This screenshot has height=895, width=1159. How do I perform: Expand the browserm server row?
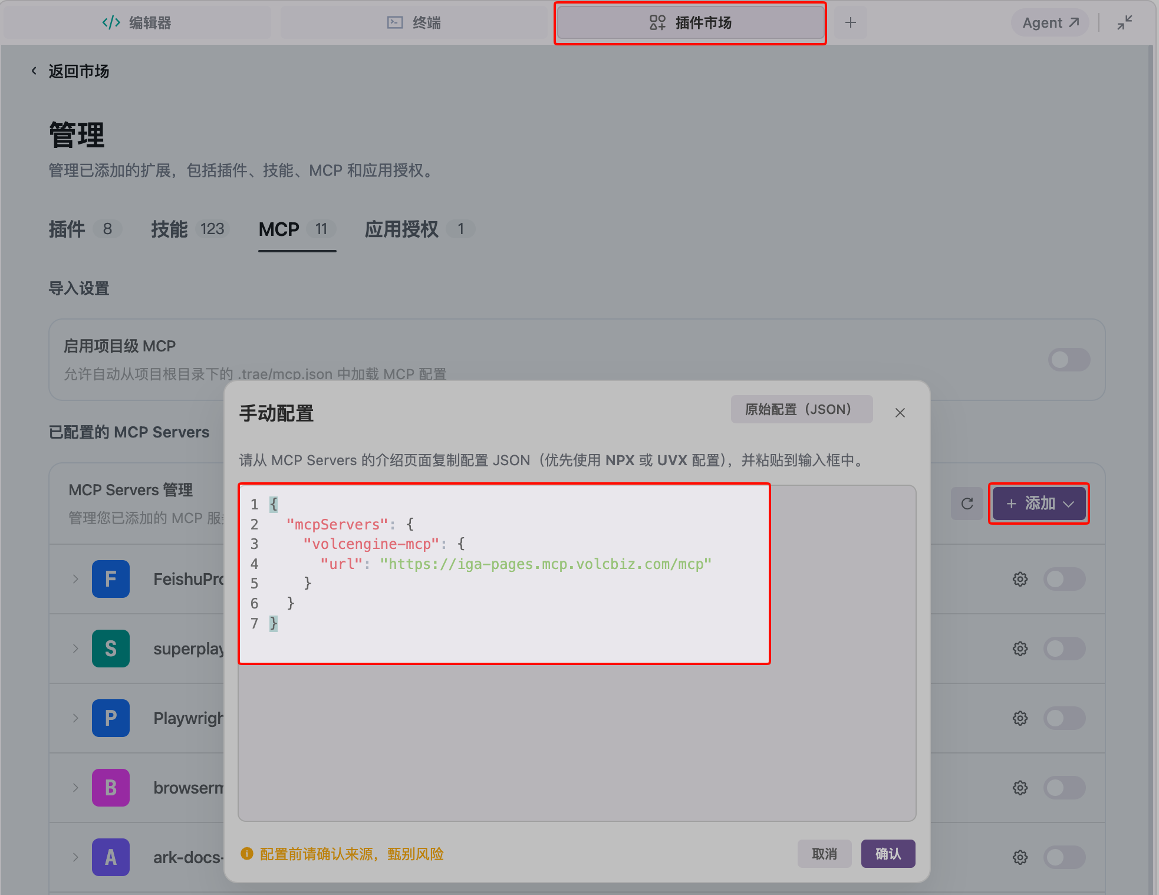click(x=75, y=788)
